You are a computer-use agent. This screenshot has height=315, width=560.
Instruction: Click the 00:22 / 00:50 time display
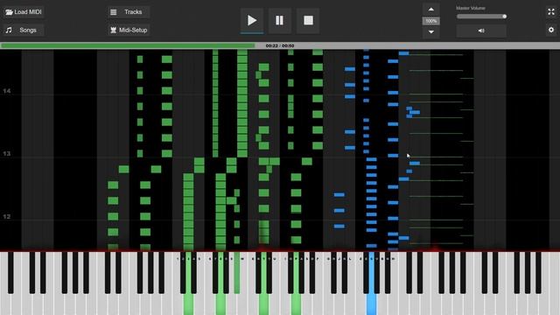click(x=280, y=45)
